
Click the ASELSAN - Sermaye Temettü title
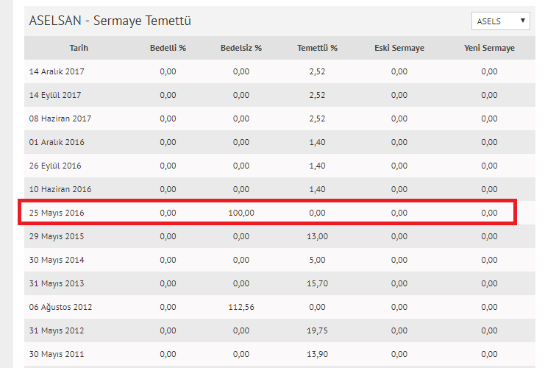[x=111, y=21]
